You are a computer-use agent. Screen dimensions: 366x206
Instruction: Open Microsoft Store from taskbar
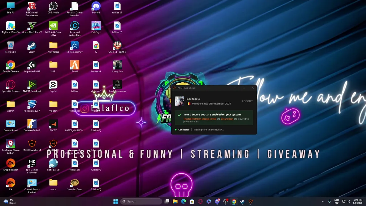(x=192, y=201)
